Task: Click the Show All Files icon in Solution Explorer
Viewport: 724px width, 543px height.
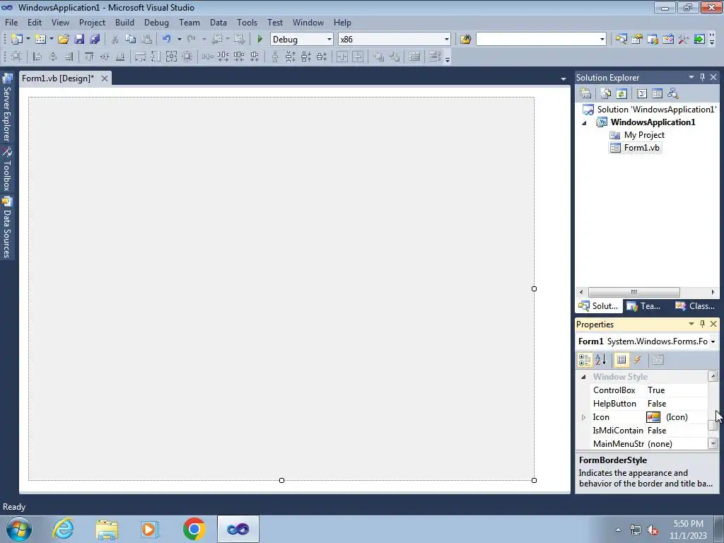Action: [x=606, y=94]
